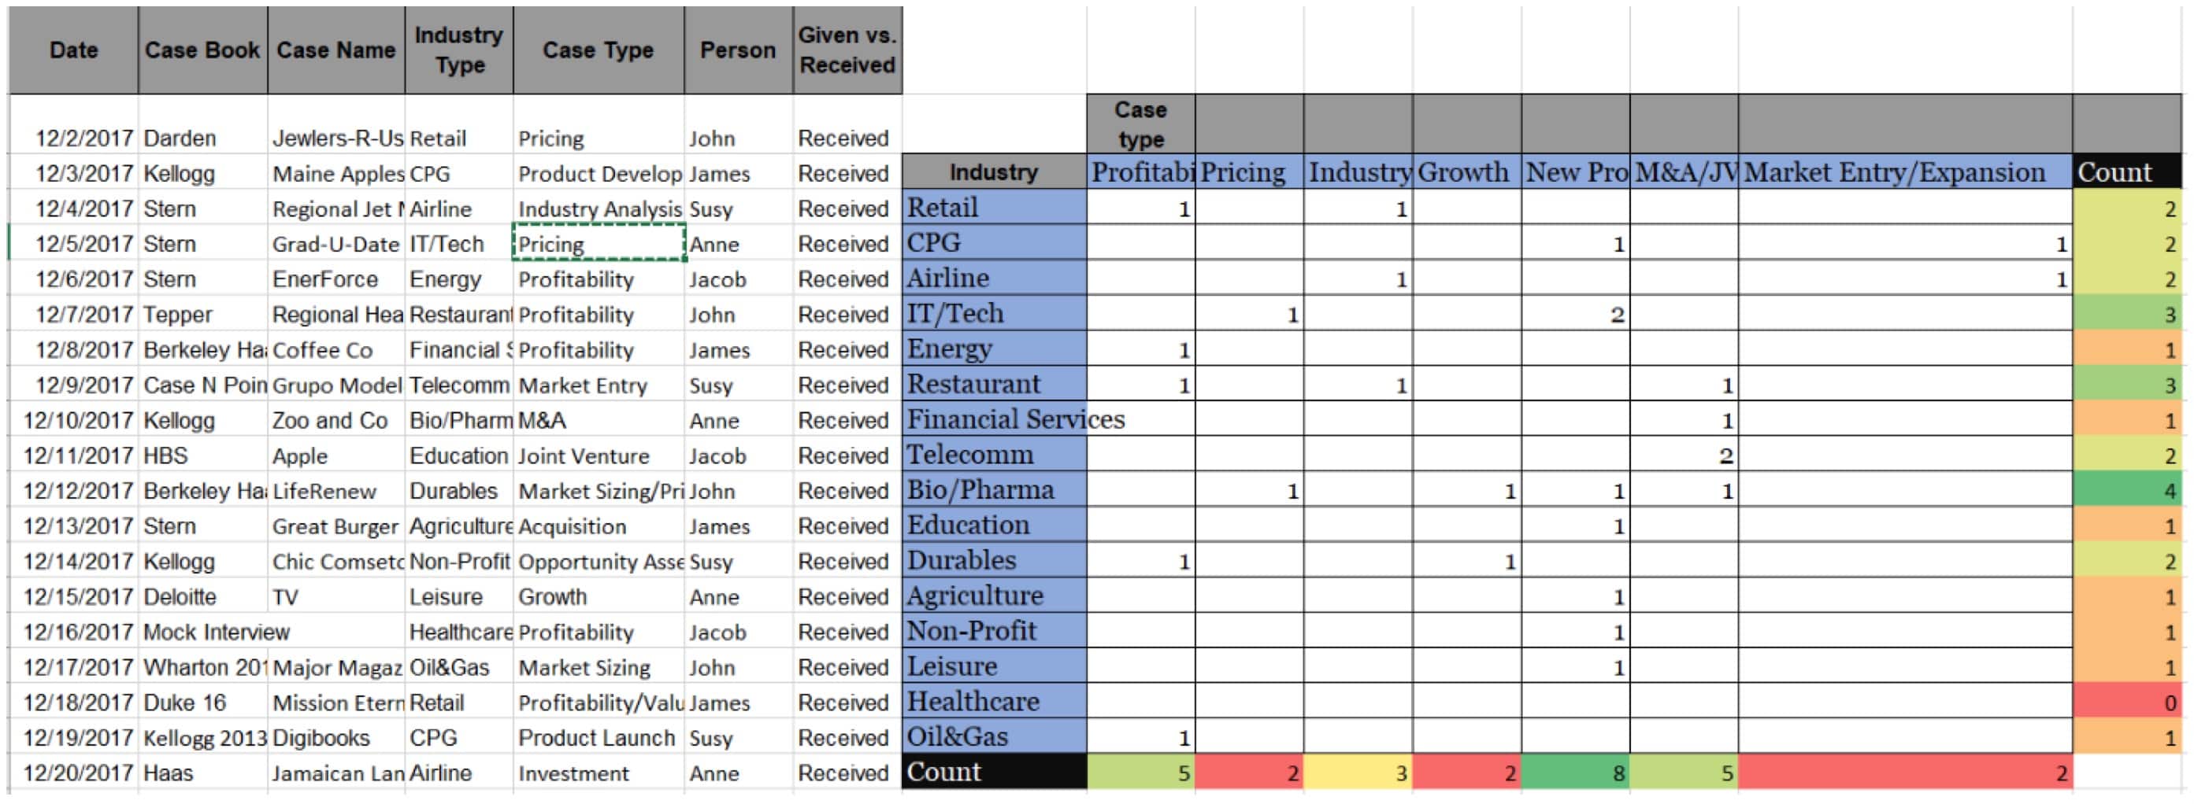Click the blue Oil&Gas row label

coord(993,737)
